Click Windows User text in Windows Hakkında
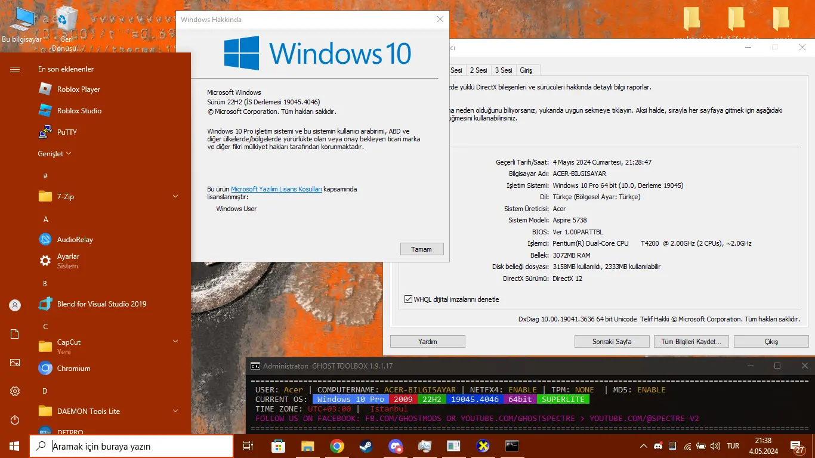Screen dimensions: 815x458 click(236, 209)
